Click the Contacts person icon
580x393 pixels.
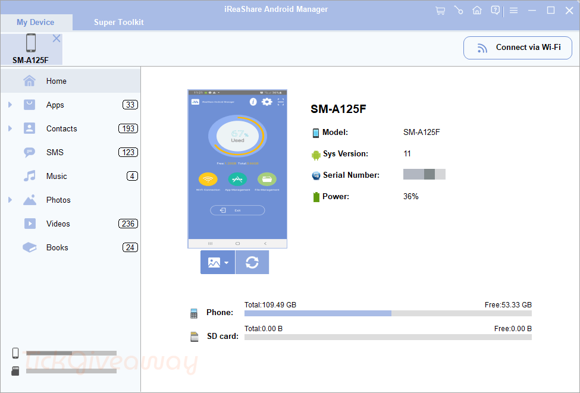pyautogui.click(x=30, y=128)
